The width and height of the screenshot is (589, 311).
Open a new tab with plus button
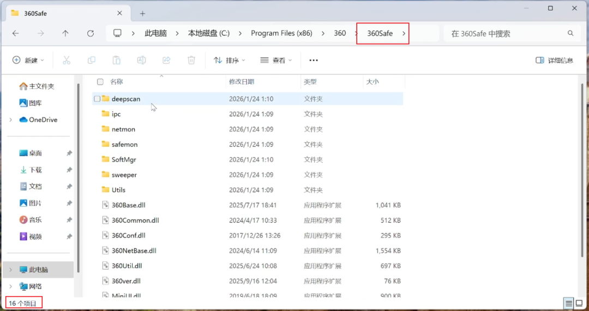pos(142,14)
